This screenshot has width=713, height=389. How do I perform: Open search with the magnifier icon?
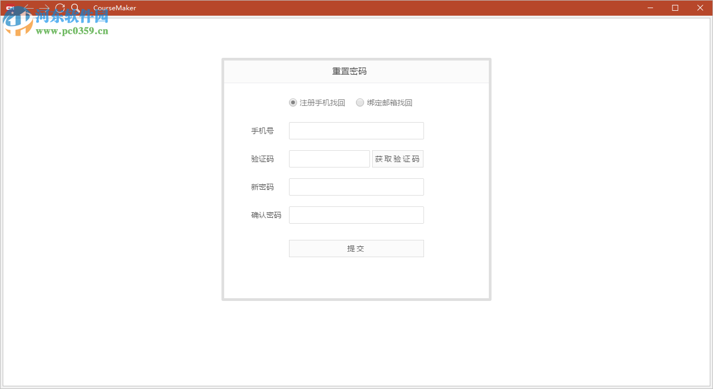(x=75, y=8)
